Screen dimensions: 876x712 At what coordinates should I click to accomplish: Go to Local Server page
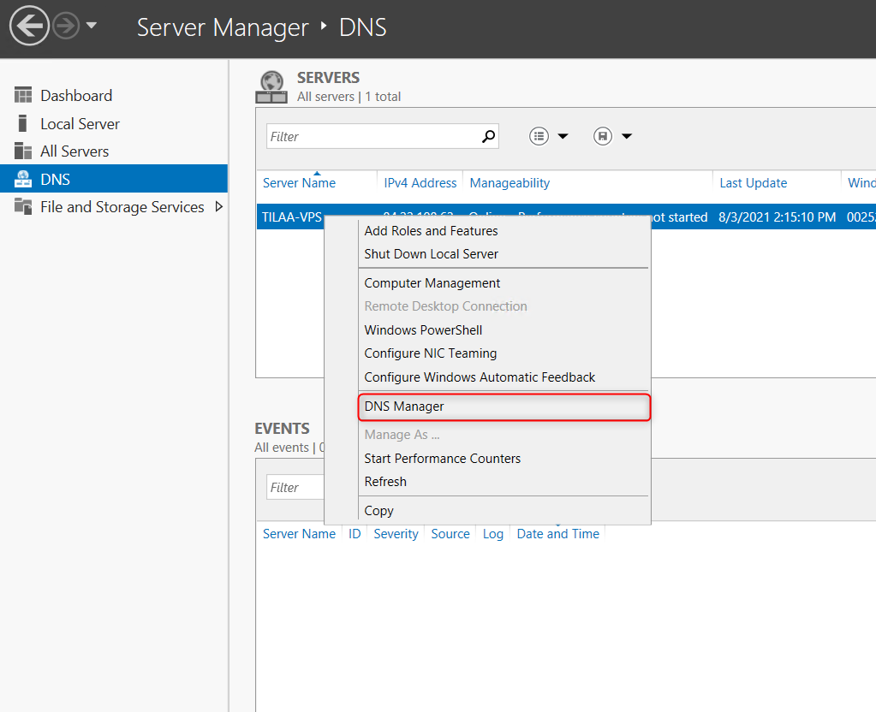point(80,124)
